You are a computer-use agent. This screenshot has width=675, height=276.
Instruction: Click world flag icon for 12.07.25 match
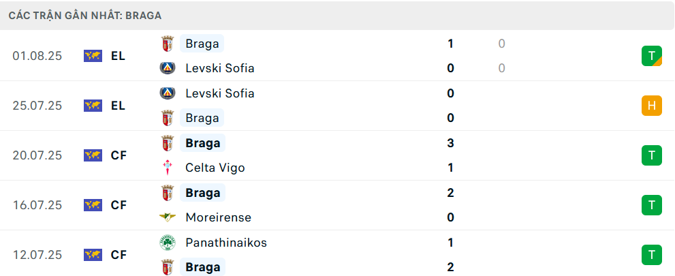click(93, 255)
